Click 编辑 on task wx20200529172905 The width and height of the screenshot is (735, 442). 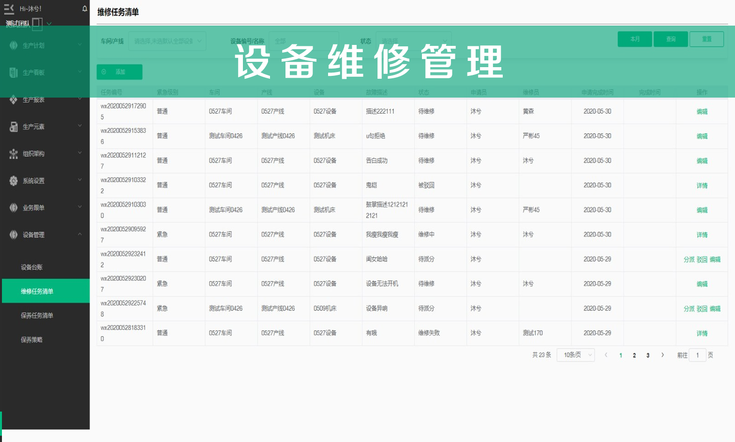tap(702, 111)
